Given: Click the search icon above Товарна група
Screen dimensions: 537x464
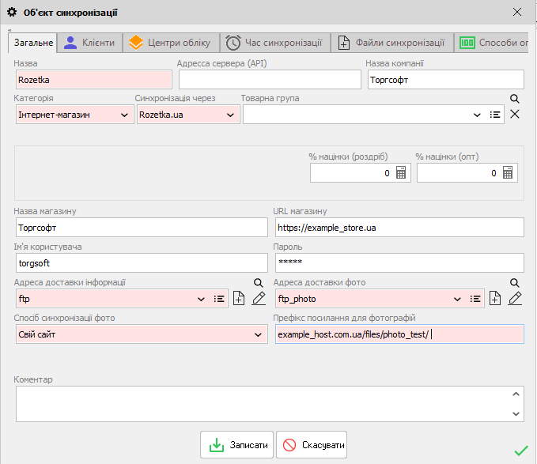Looking at the screenshot, I should click(514, 99).
